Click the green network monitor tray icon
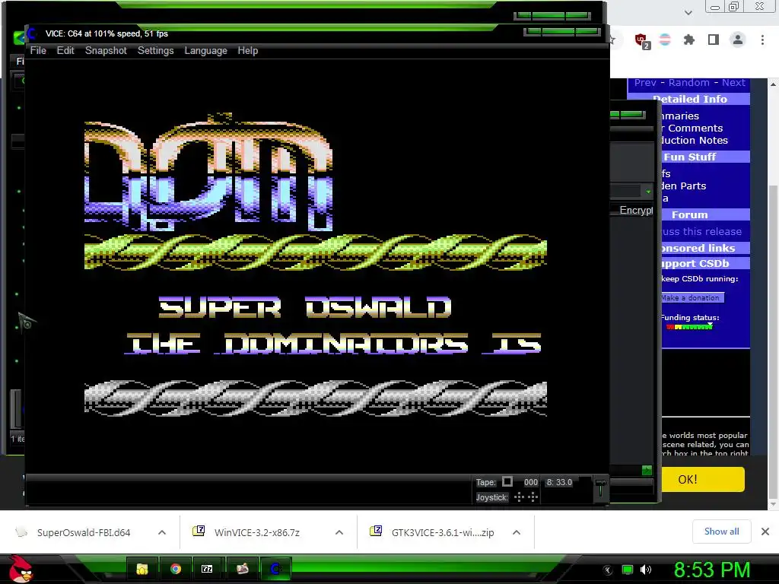This screenshot has height=584, width=779. click(x=628, y=570)
